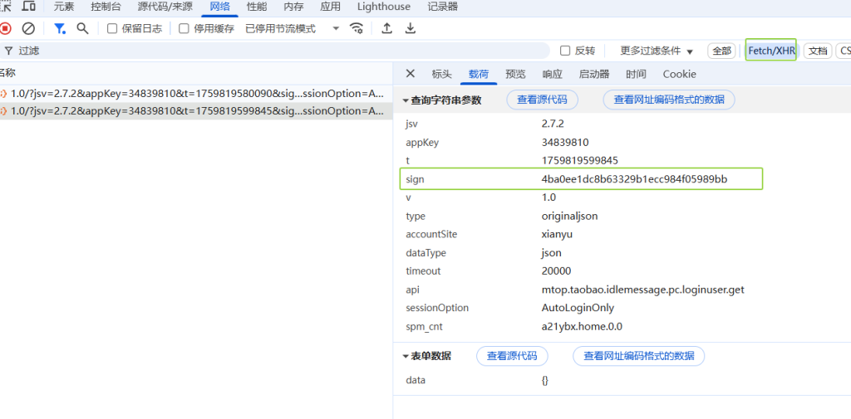The height and width of the screenshot is (419, 851).
Task: Open 应用 panel tab
Action: [330, 7]
